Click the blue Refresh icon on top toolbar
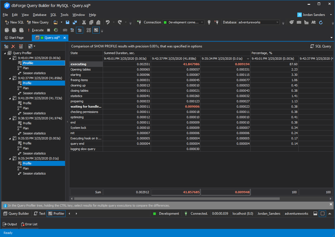The height and width of the screenshot is (237, 335). coord(321,22)
